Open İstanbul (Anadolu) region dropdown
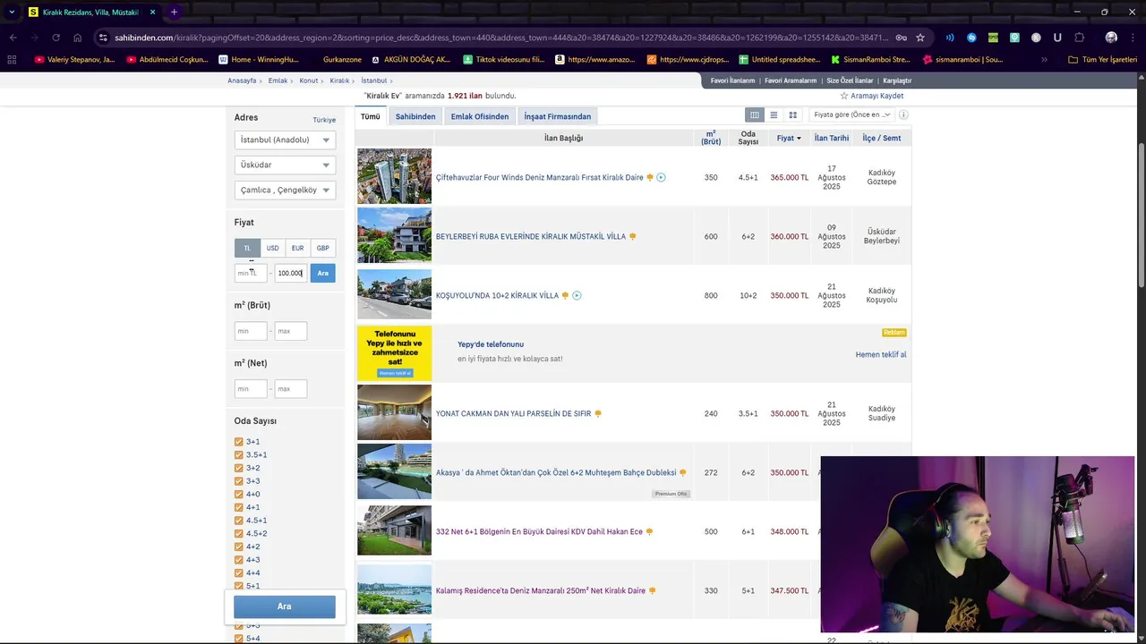 [x=285, y=140]
